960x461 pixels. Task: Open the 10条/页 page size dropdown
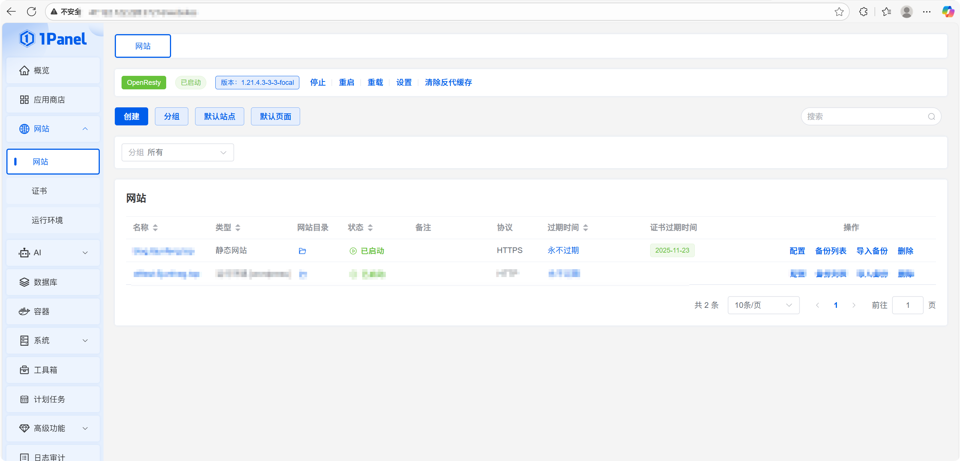(763, 305)
